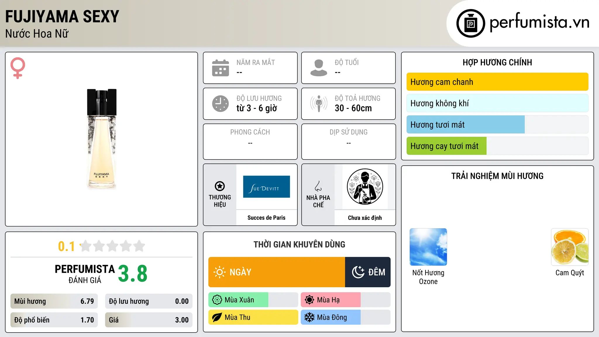The width and height of the screenshot is (599, 337).
Task: Click the Mùa Đông season bar
Action: (x=346, y=317)
